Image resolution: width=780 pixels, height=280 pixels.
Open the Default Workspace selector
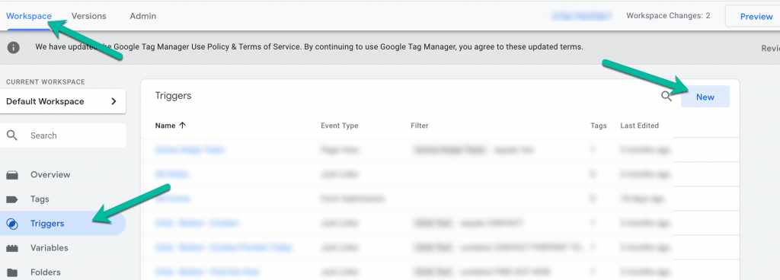(x=63, y=101)
